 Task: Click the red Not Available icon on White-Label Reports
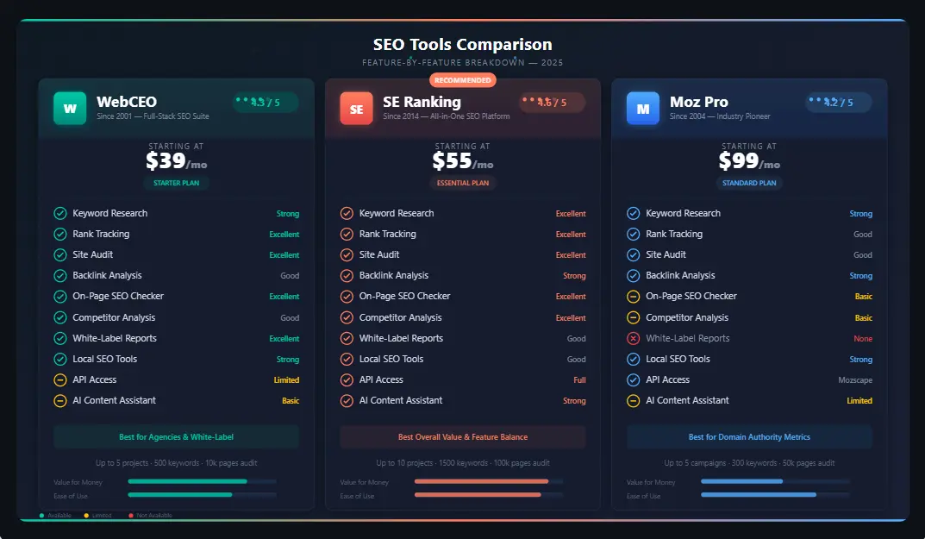(x=632, y=338)
